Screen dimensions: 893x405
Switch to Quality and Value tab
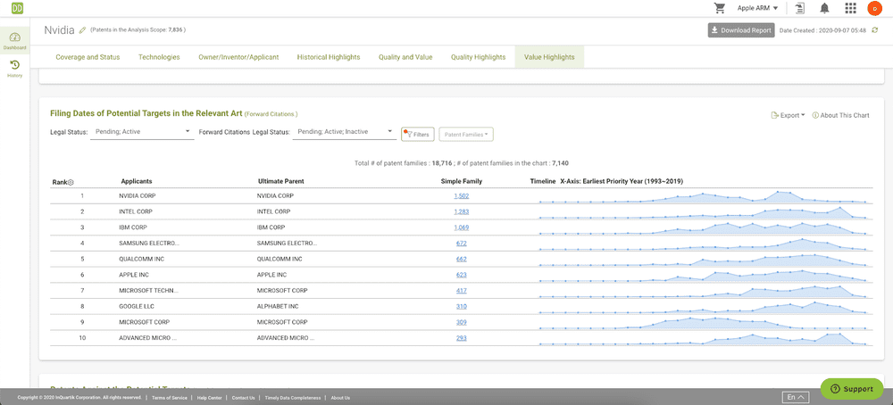tap(405, 57)
